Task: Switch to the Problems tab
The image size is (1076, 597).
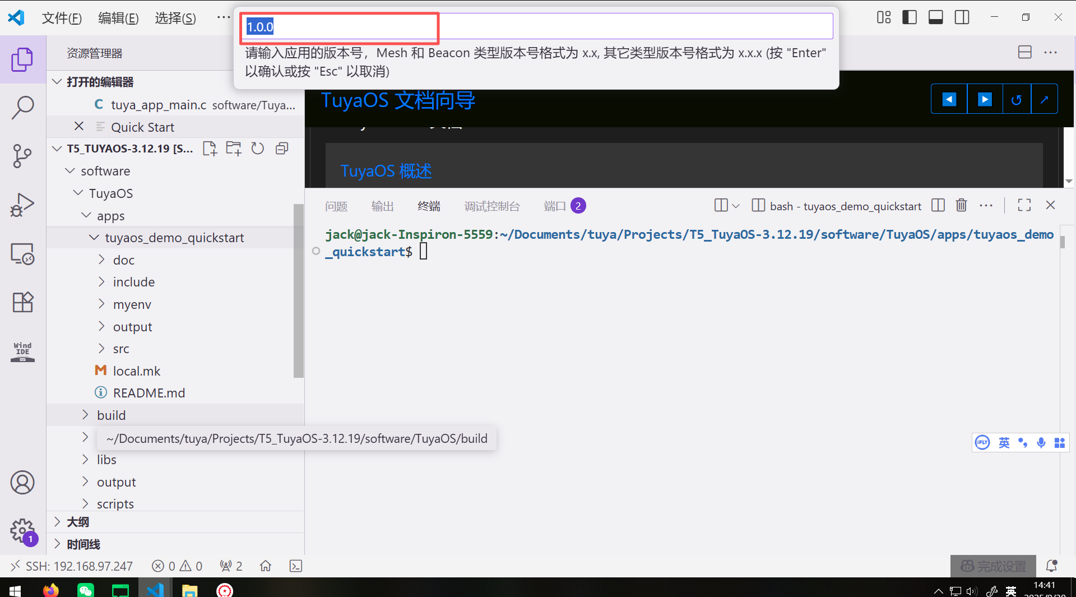Action: (336, 206)
